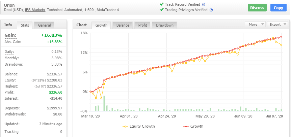The height and width of the screenshot is (137, 291).
Task: Switch to the Balance chart tab
Action: click(123, 25)
